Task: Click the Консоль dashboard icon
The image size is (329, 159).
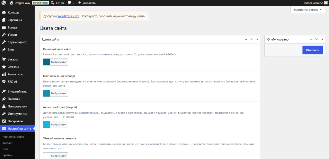Action: (x=4, y=13)
